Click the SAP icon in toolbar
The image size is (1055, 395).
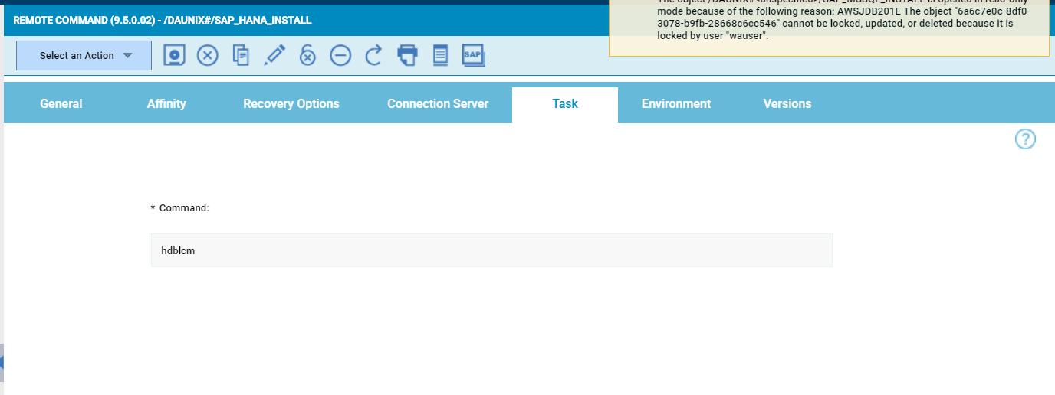tap(473, 55)
